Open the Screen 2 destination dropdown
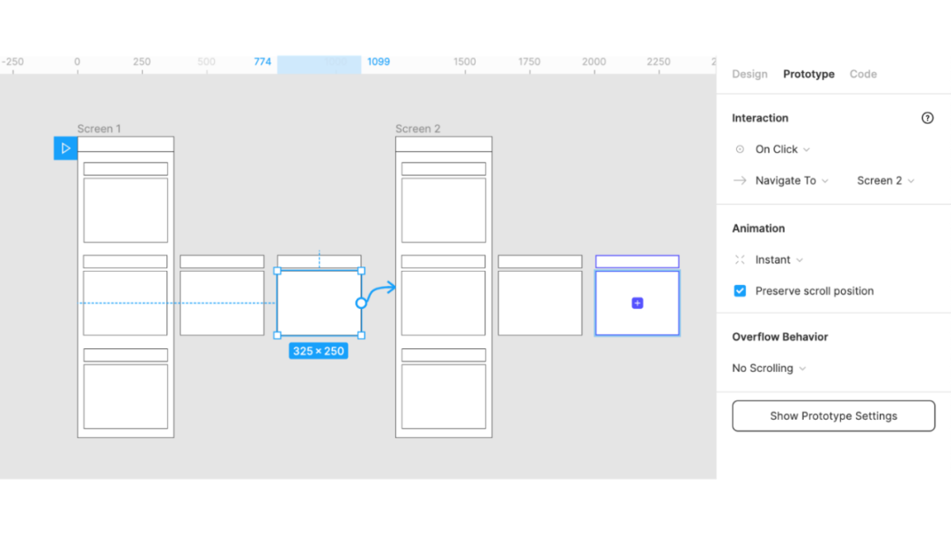The height and width of the screenshot is (534, 951). point(886,180)
